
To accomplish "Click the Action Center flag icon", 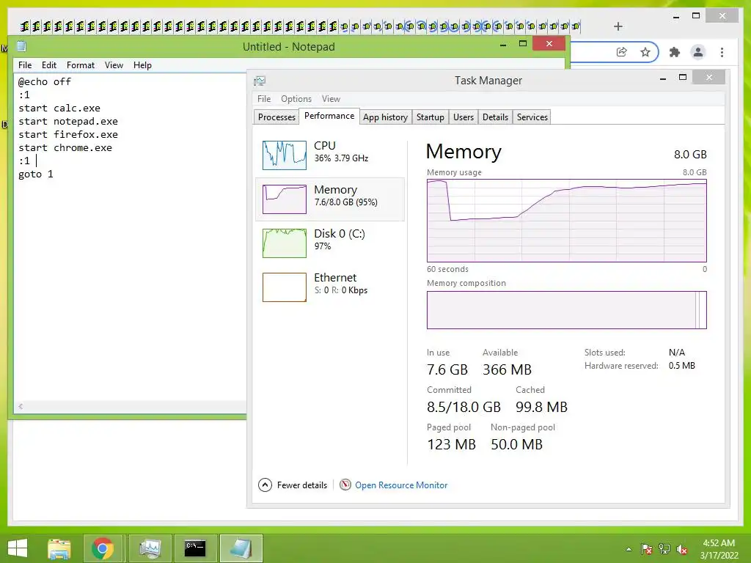I will coord(646,549).
